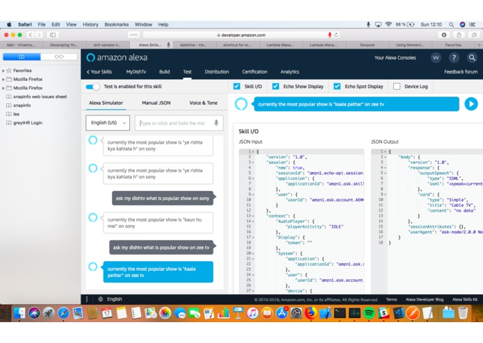Uncheck the Echo Spot Display checkbox

click(337, 86)
